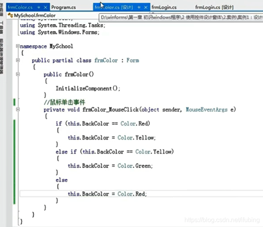
Task: Click using System.Windows.Forms line
Action: click(x=60, y=32)
